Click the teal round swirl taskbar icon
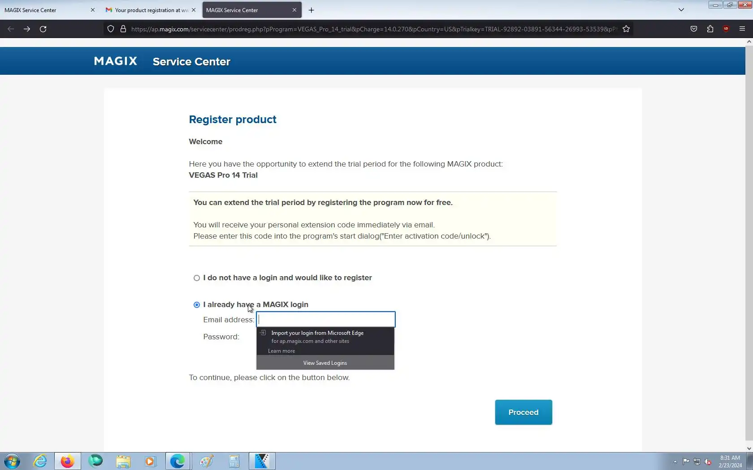Screen dimensions: 753x470 click(95, 461)
